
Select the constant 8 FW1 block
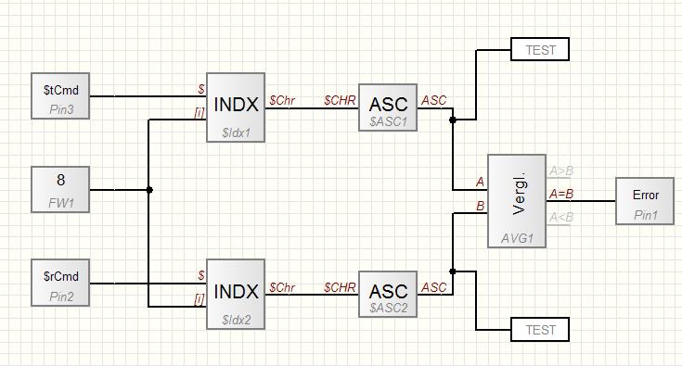click(60, 190)
